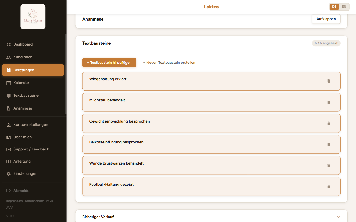Delete Wunde Brustwarzen behandelt block
Image resolution: width=356 pixels, height=222 pixels.
329,165
